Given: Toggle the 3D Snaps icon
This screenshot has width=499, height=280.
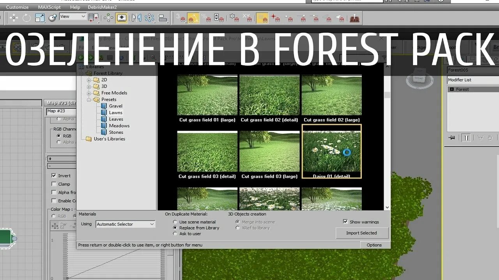Looking at the screenshot, I should (x=181, y=17).
